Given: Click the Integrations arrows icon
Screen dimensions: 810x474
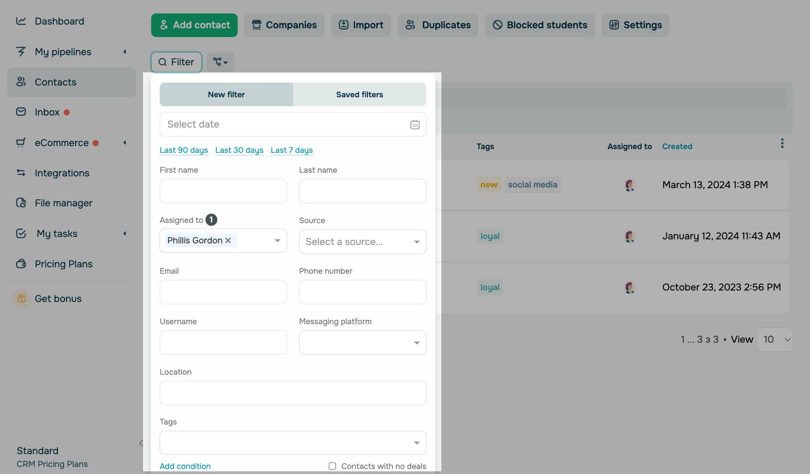Looking at the screenshot, I should click(21, 173).
